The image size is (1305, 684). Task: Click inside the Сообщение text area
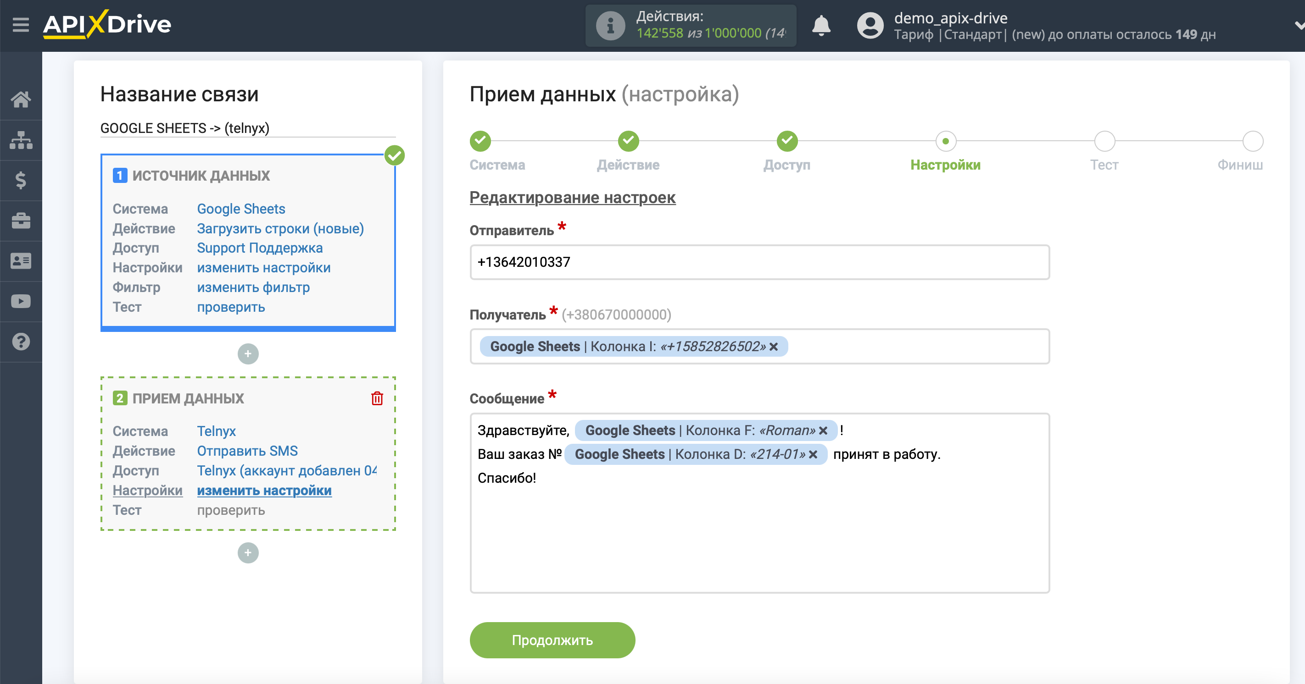(x=759, y=503)
